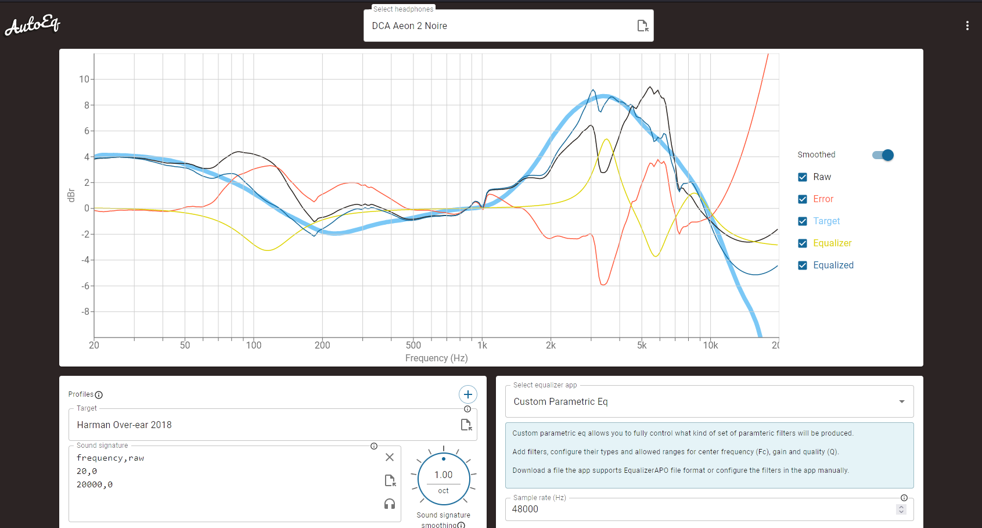The image size is (982, 528).
Task: Click the Sample rate info icon
Action: 904,498
